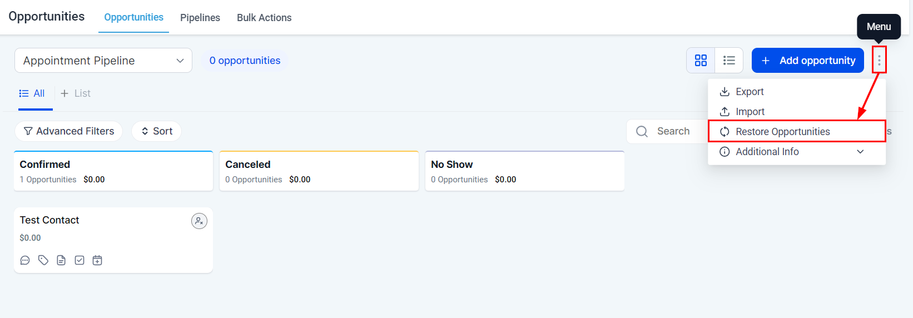Click the tasks checkmark icon on card
The width and height of the screenshot is (913, 318).
click(x=80, y=260)
